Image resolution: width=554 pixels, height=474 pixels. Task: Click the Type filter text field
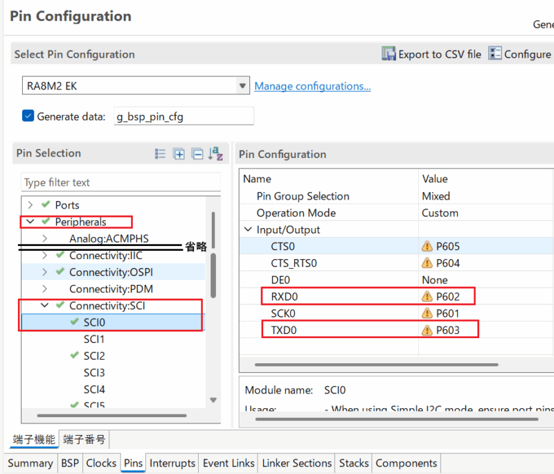coord(120,183)
